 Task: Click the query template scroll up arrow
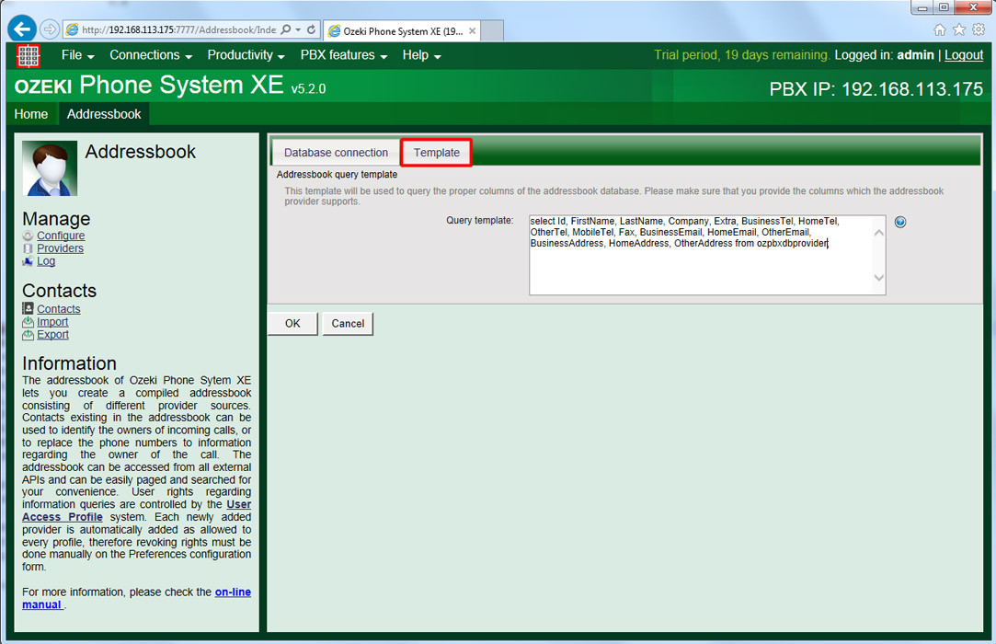(x=878, y=233)
